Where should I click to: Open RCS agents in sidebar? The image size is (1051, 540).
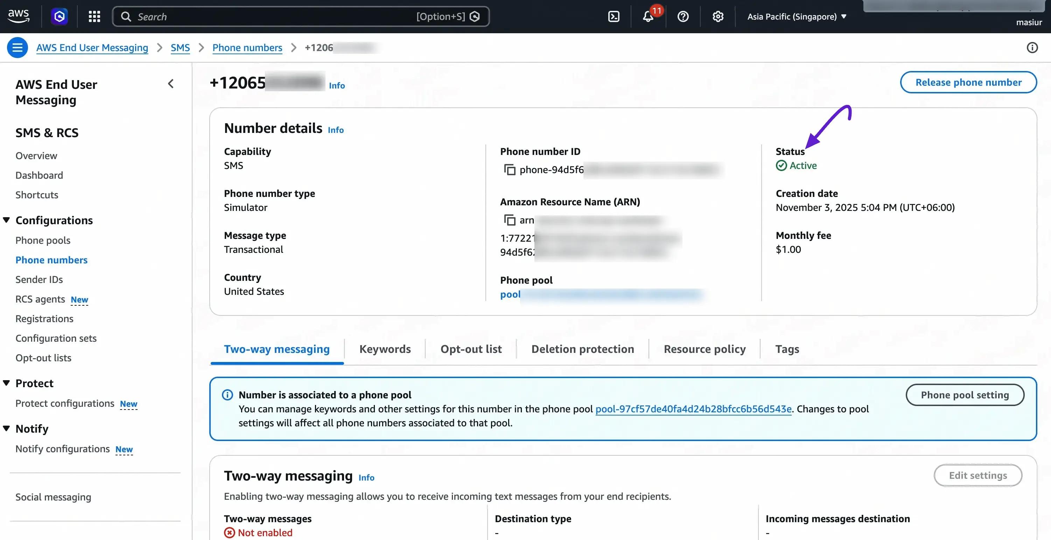[40, 299]
